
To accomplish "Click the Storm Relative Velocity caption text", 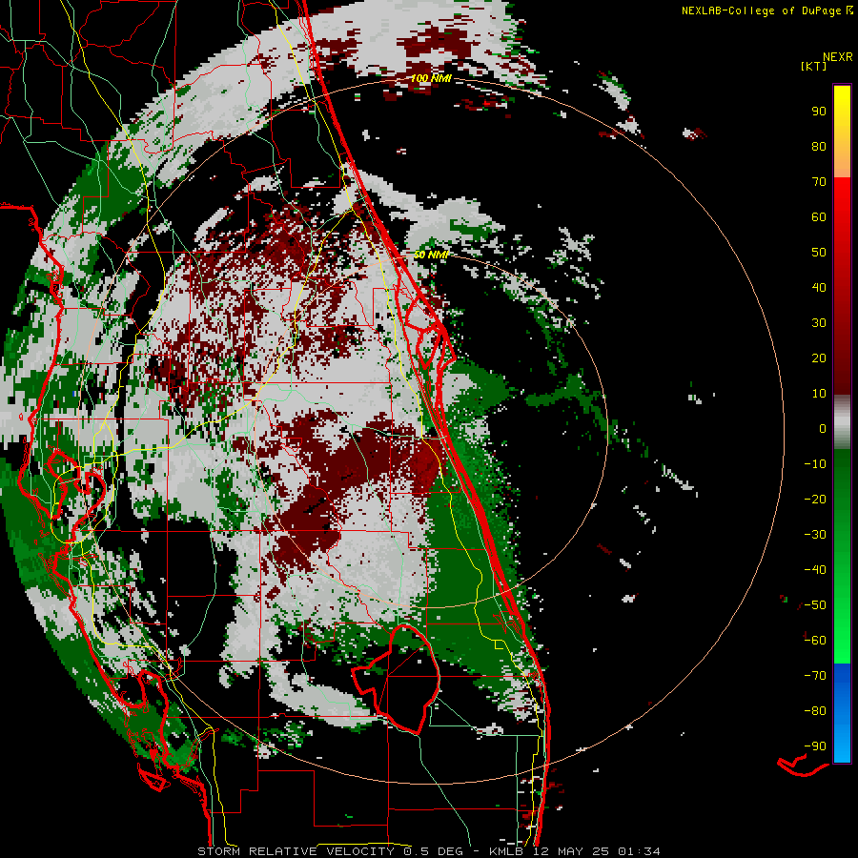I will (x=428, y=851).
